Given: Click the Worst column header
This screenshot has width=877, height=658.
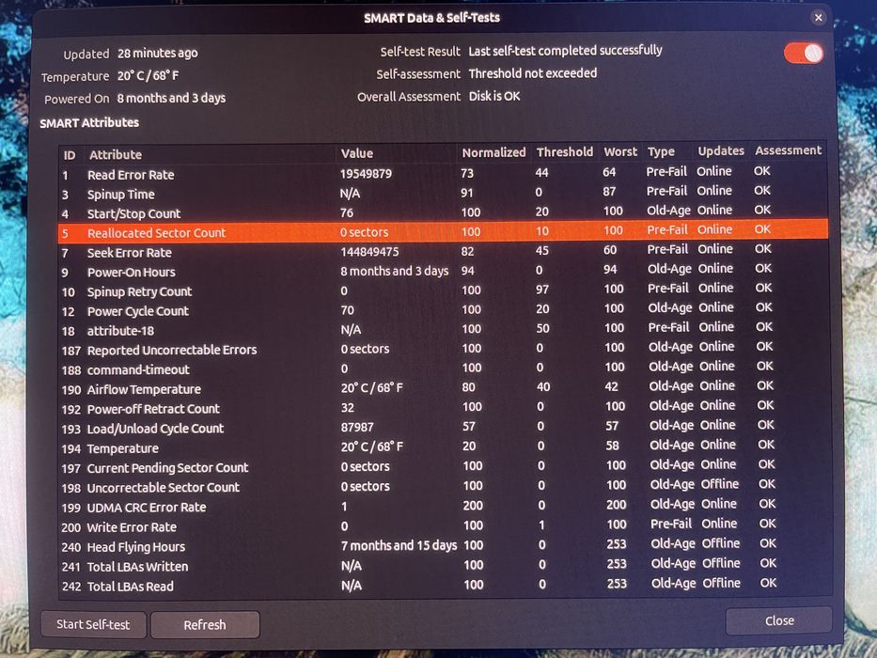Looking at the screenshot, I should [x=620, y=151].
